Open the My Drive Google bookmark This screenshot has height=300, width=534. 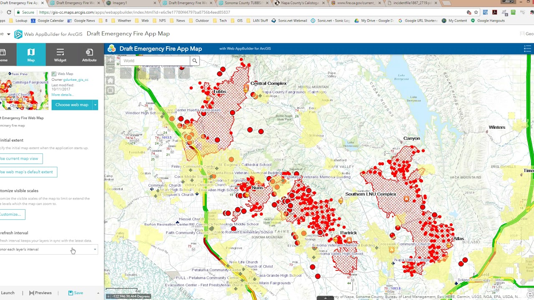click(x=374, y=20)
